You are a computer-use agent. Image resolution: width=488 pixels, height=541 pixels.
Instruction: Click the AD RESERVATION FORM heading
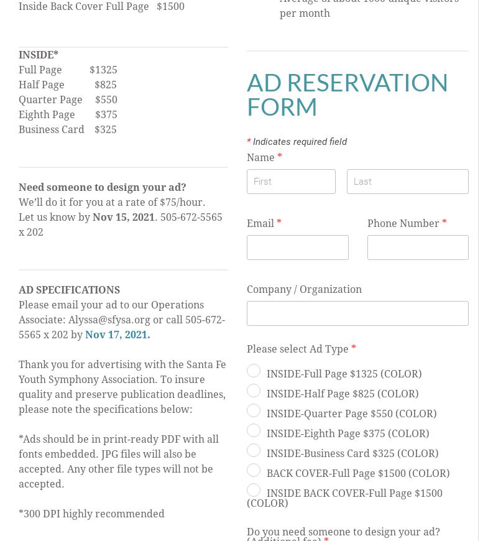348,95
